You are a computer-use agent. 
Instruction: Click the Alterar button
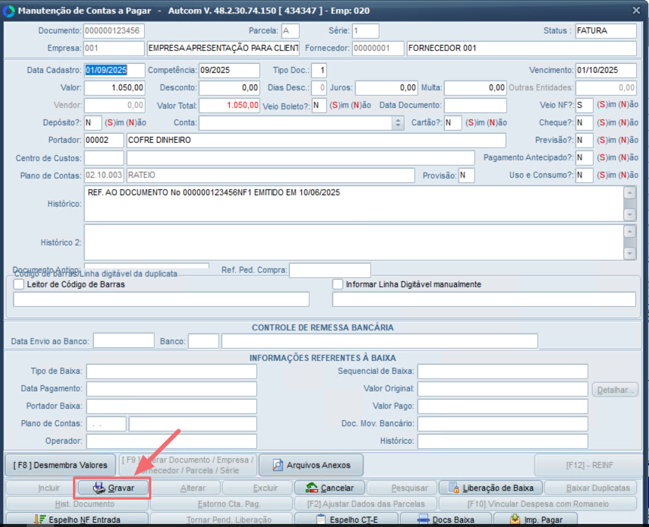click(186, 487)
